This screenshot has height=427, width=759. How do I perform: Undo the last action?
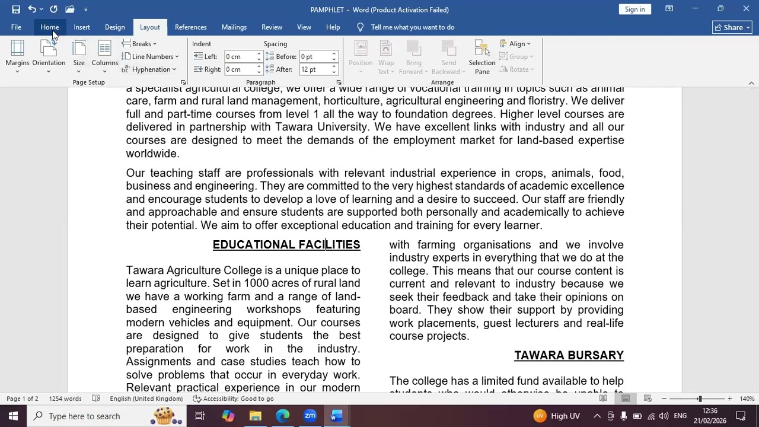[32, 9]
